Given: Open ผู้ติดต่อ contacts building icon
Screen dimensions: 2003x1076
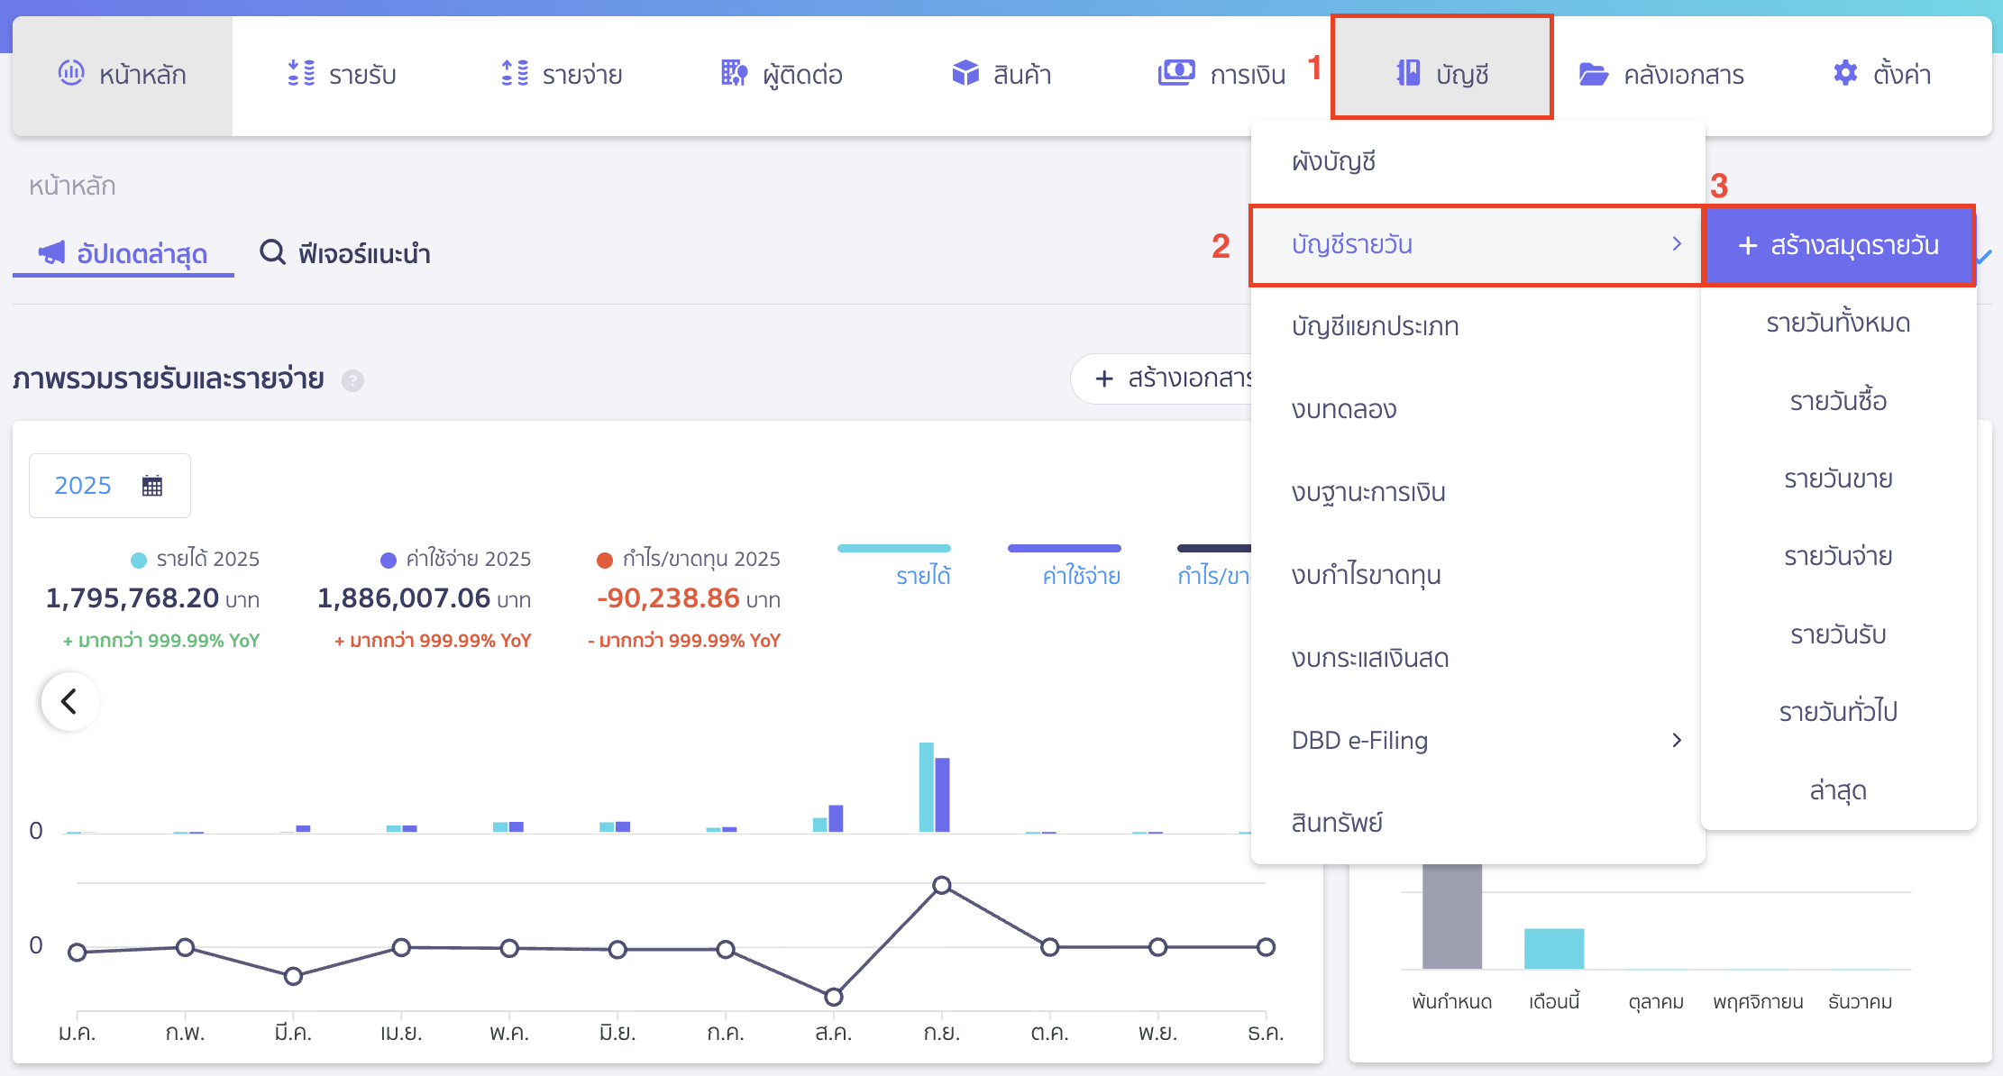Looking at the screenshot, I should click(x=734, y=73).
